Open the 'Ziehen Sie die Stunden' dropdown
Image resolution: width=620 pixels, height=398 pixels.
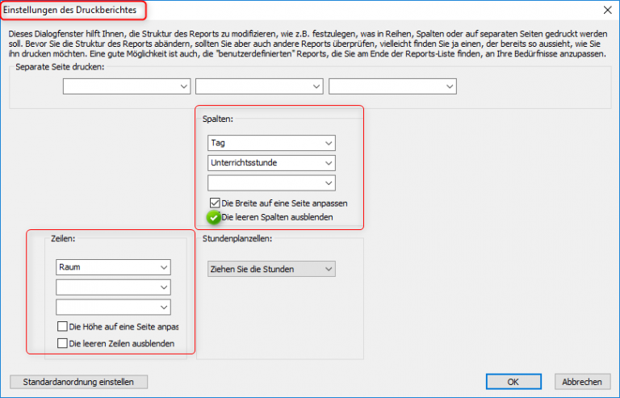tap(271, 269)
